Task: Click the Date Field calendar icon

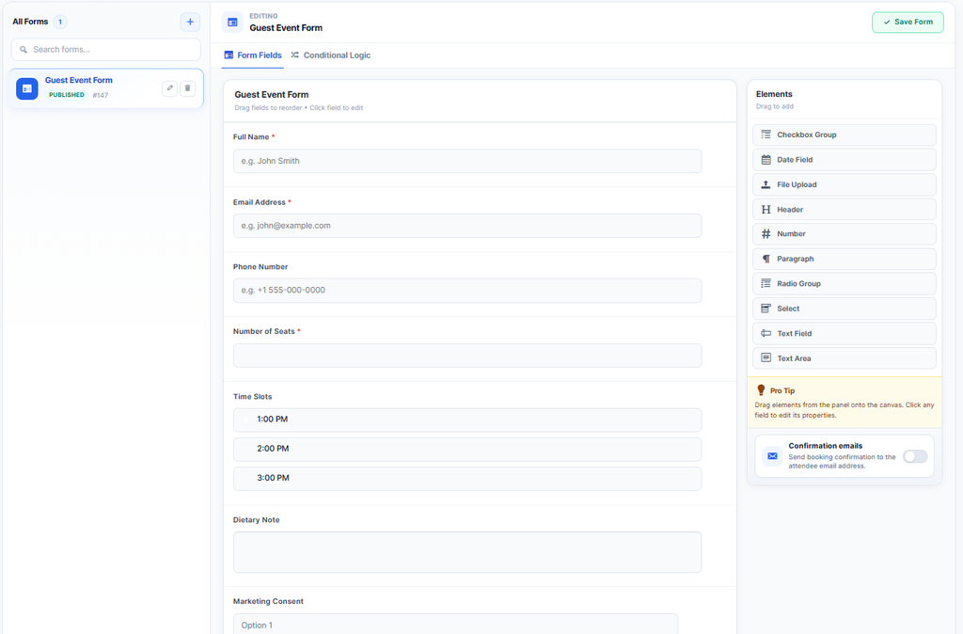Action: [766, 160]
